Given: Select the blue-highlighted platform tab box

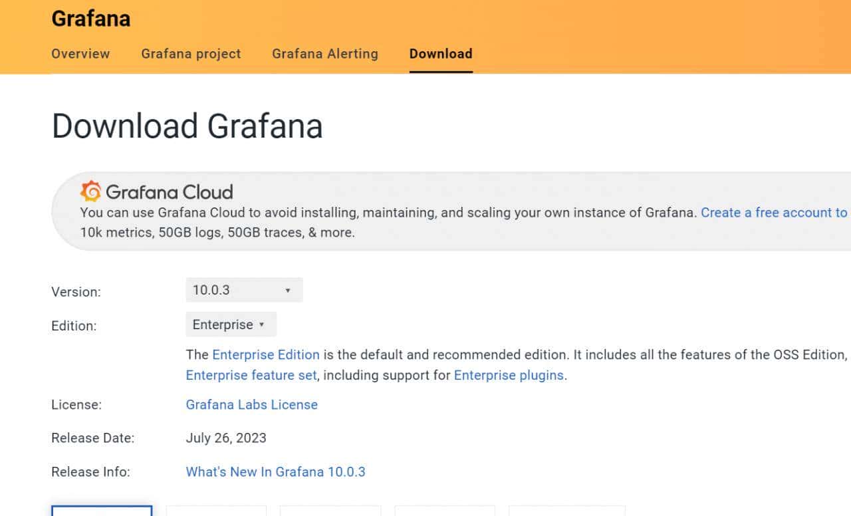Looking at the screenshot, I should point(102,511).
